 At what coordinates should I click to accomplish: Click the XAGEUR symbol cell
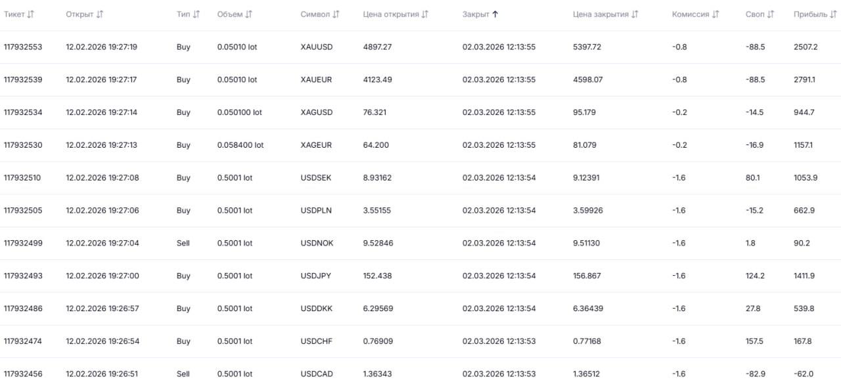tap(316, 145)
